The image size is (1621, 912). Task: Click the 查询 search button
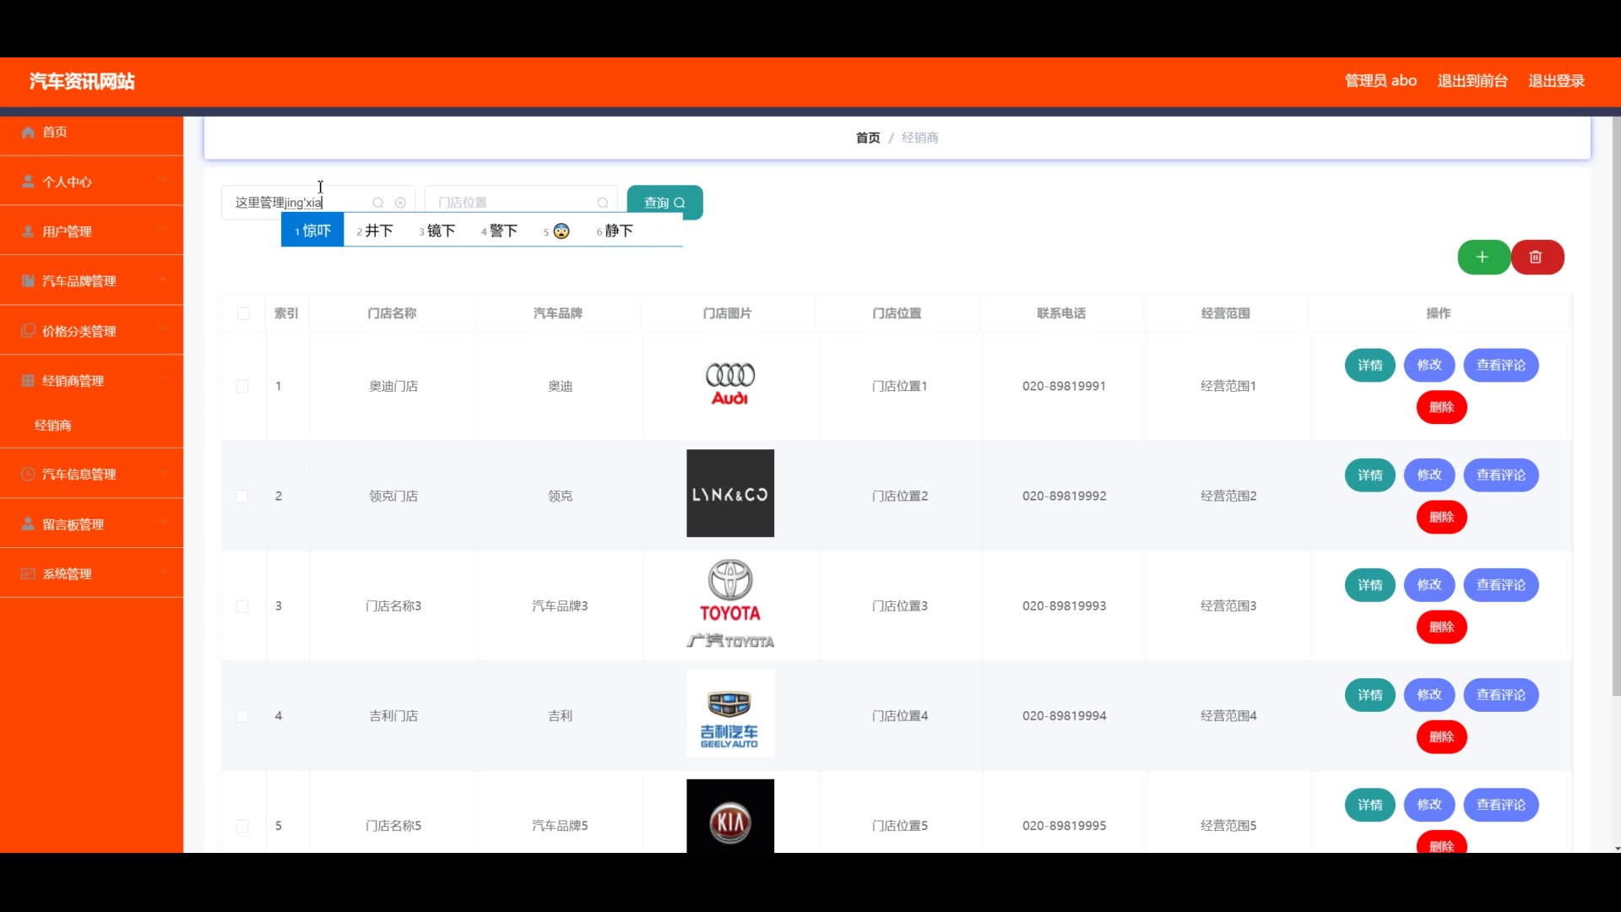[664, 203]
